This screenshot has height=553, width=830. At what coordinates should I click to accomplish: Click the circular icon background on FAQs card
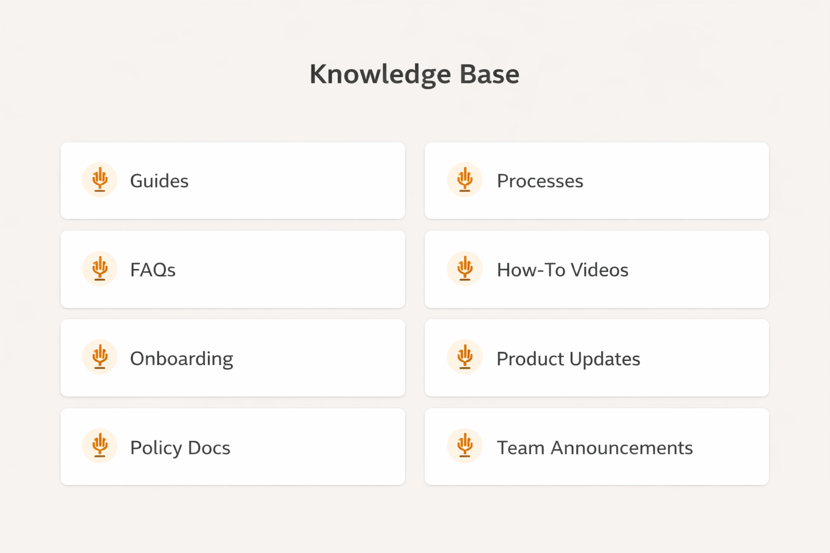tap(99, 268)
